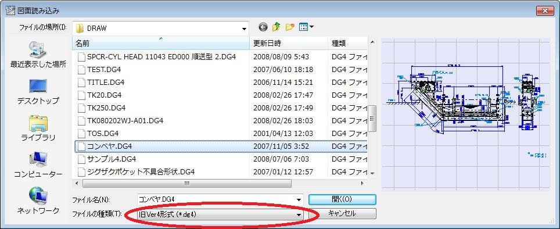The width and height of the screenshot is (560, 229).
Task: Click date 2001/04/13 12:03 cell
Action: pos(283,134)
